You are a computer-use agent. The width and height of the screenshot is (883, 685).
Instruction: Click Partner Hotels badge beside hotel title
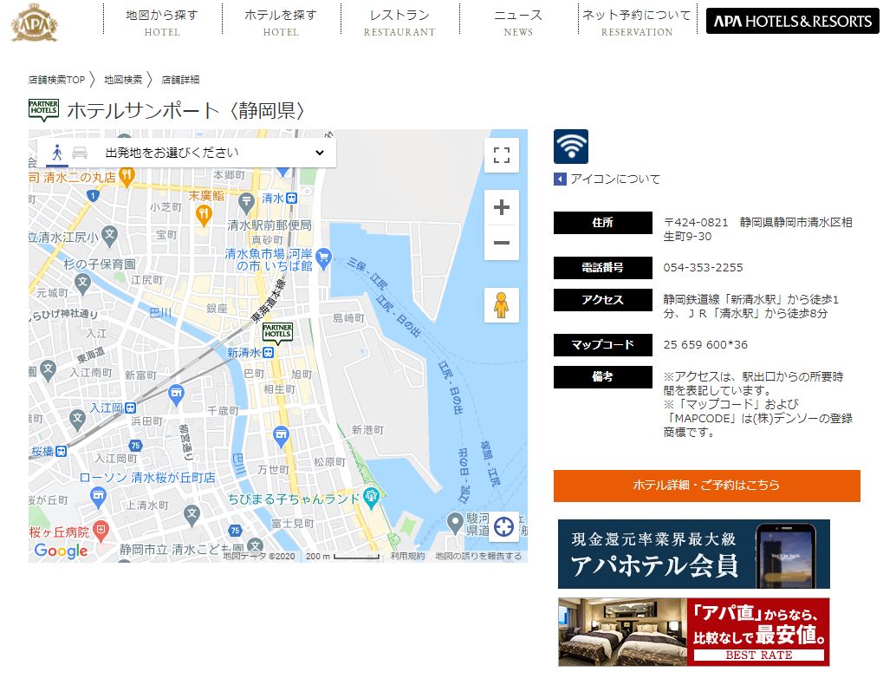(x=43, y=110)
